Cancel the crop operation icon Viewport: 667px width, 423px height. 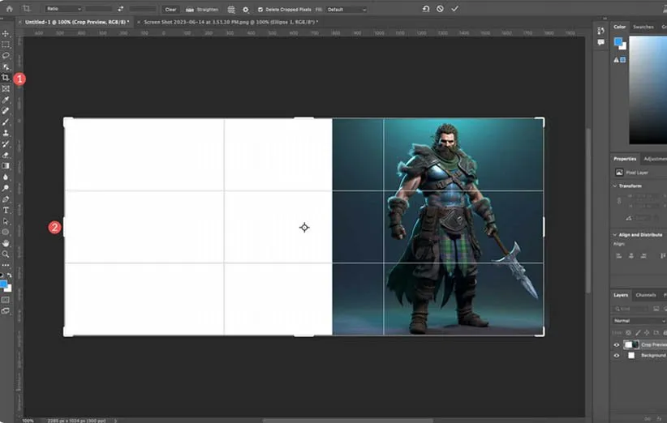click(440, 8)
